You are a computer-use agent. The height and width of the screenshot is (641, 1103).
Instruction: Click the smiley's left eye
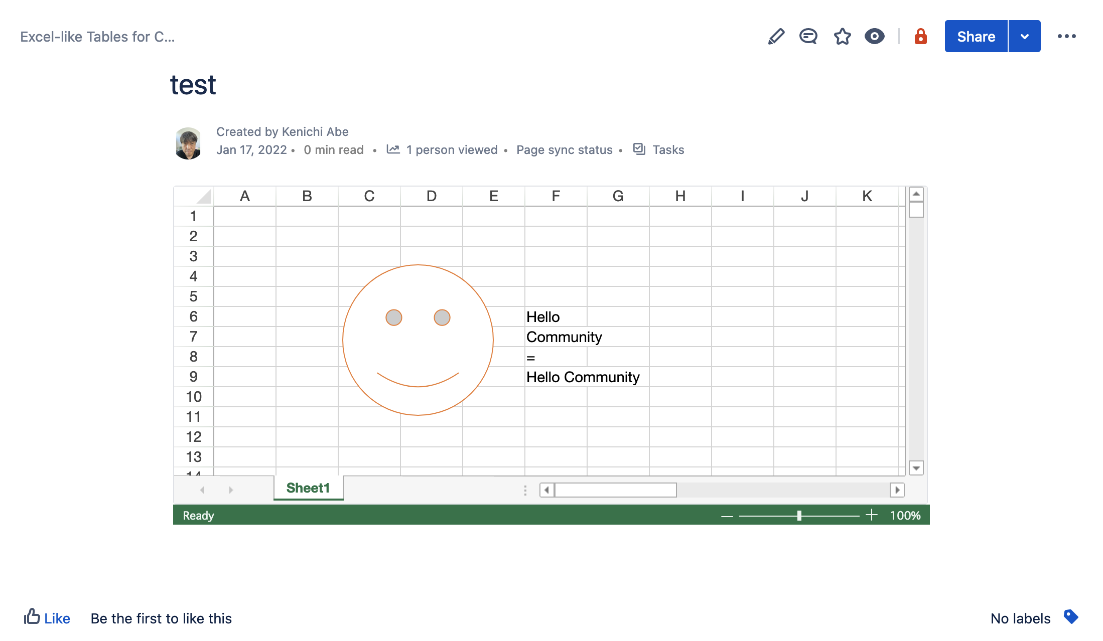pos(394,317)
